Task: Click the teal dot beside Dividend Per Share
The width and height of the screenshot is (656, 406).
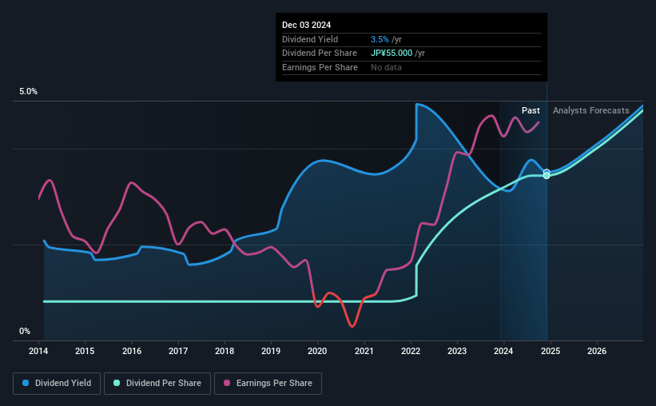Action: coord(117,384)
